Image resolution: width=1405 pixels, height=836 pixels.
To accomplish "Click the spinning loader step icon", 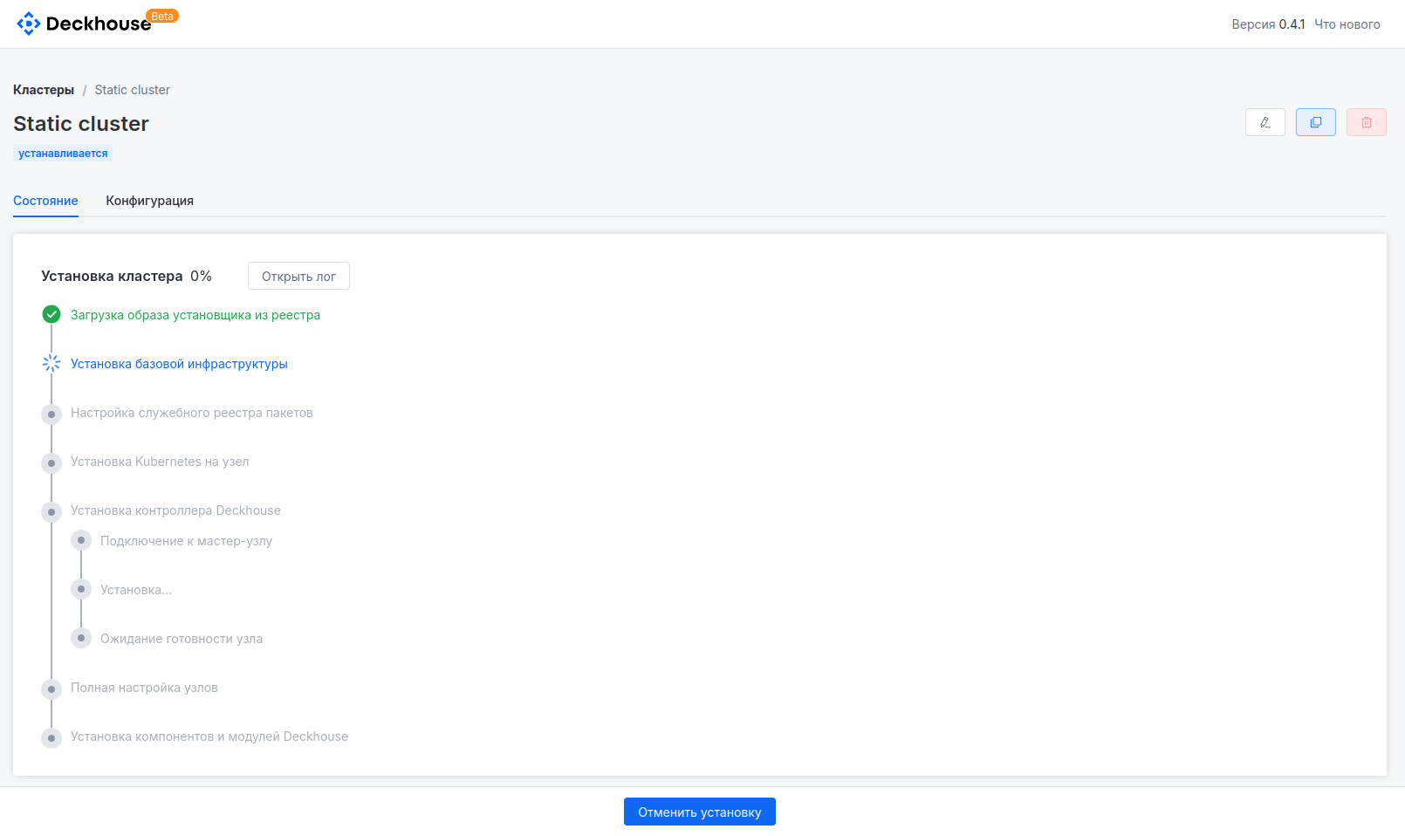I will pos(51,363).
